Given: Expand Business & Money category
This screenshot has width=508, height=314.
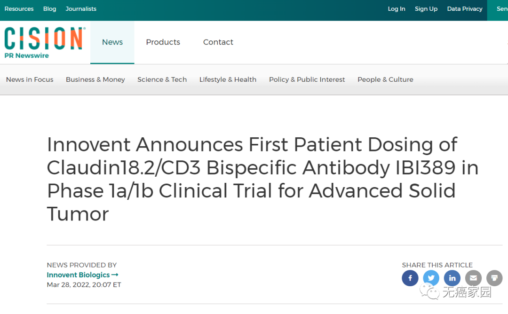Looking at the screenshot, I should 95,79.
